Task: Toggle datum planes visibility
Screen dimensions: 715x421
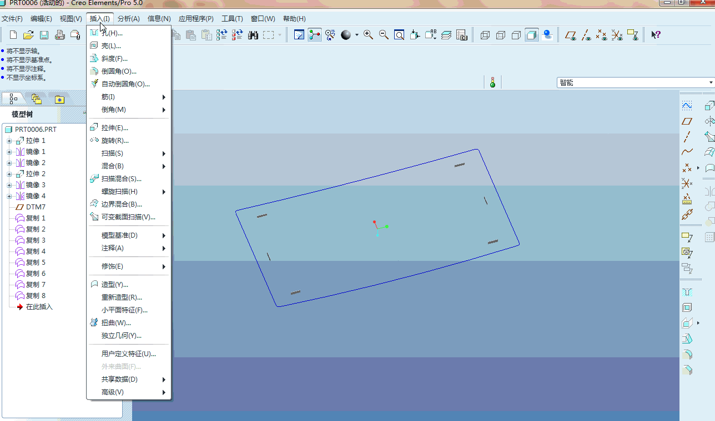Action: click(570, 35)
